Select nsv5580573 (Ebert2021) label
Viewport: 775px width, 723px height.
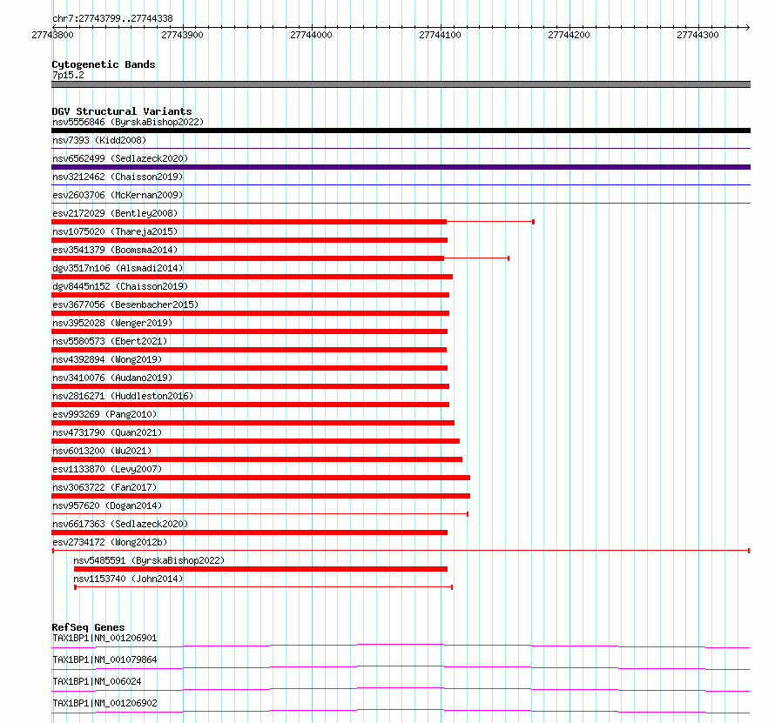pos(110,341)
